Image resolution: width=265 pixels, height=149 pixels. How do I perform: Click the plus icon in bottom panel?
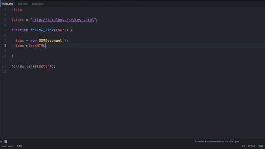1,142
